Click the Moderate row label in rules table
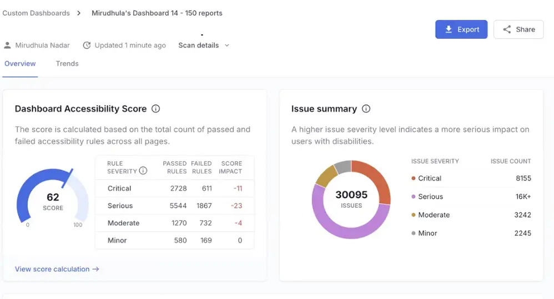 point(123,223)
